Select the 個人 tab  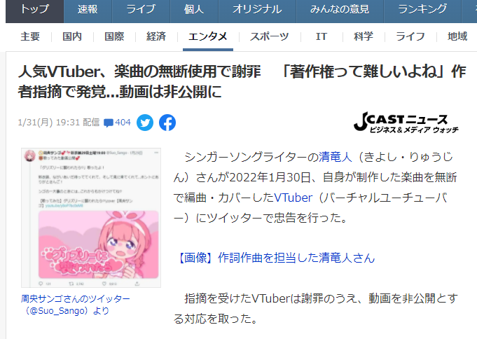pyautogui.click(x=194, y=10)
